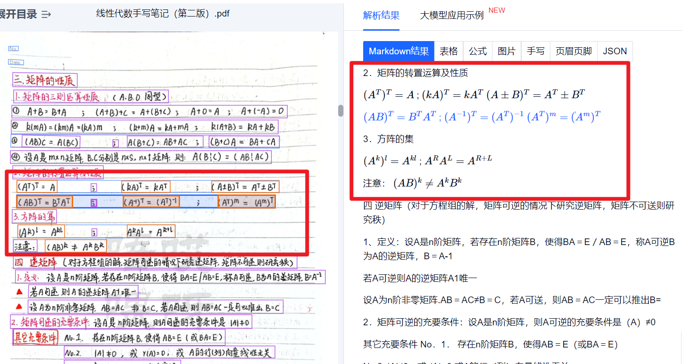
Task: Switch to the 表格 results tab
Action: [449, 51]
